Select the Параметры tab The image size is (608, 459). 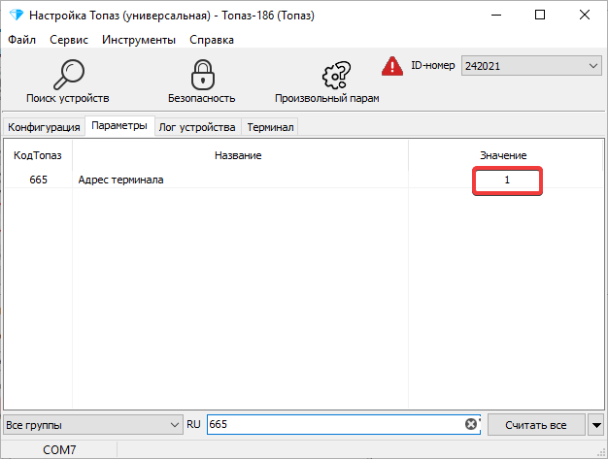[x=119, y=125]
